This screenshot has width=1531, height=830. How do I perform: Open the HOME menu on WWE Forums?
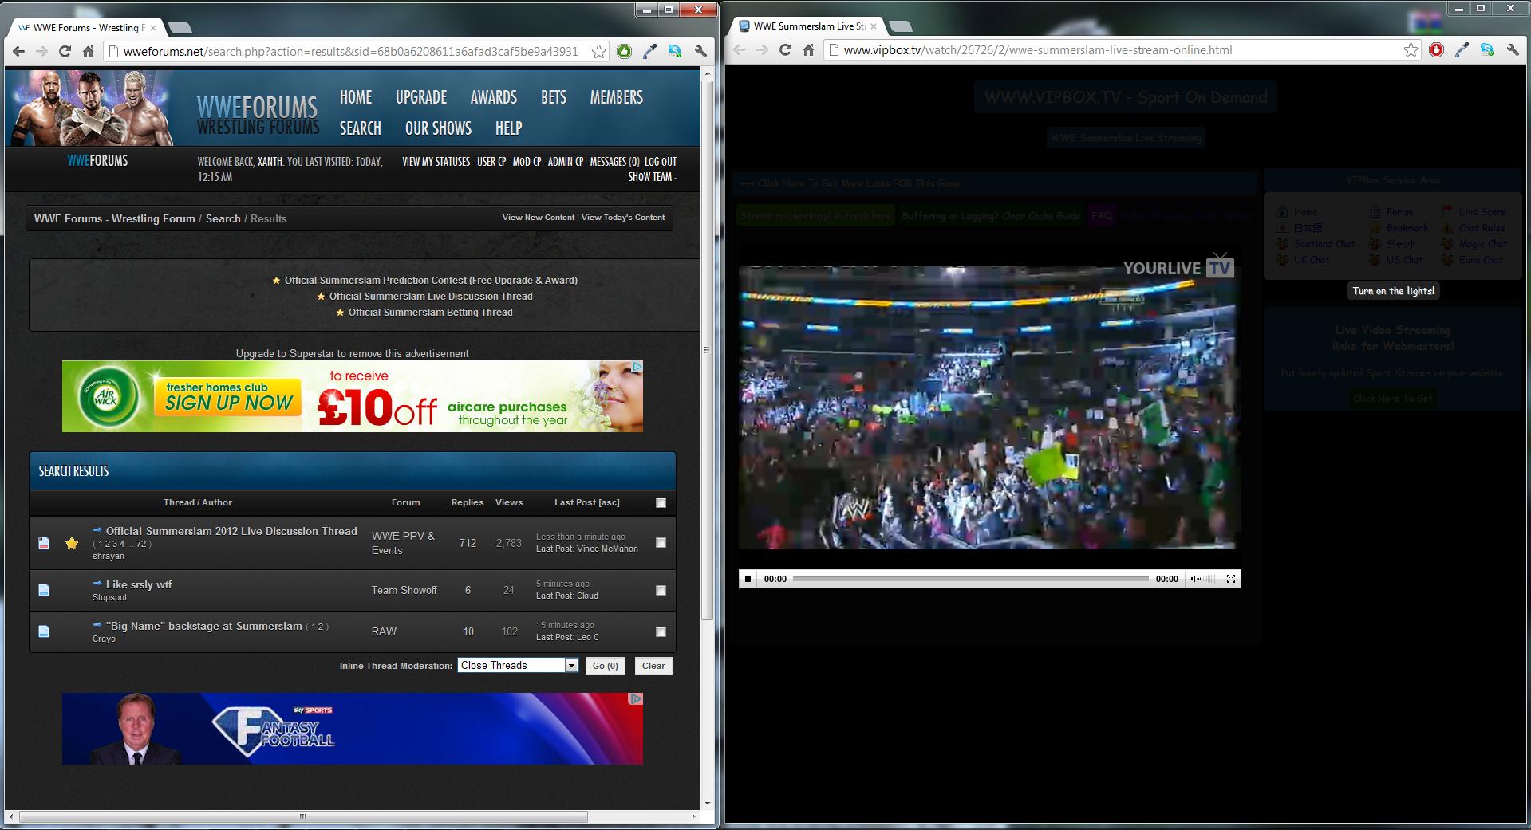356,97
